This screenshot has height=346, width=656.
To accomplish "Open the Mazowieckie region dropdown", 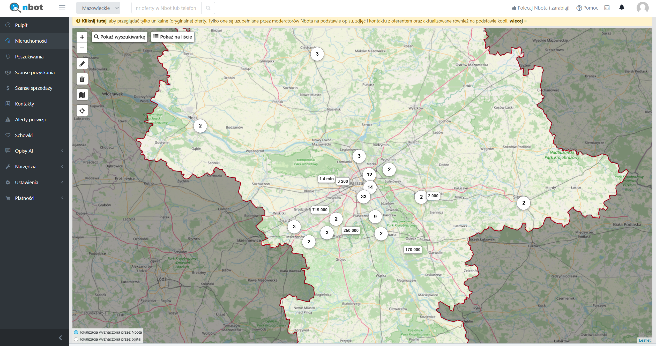I will [x=98, y=8].
